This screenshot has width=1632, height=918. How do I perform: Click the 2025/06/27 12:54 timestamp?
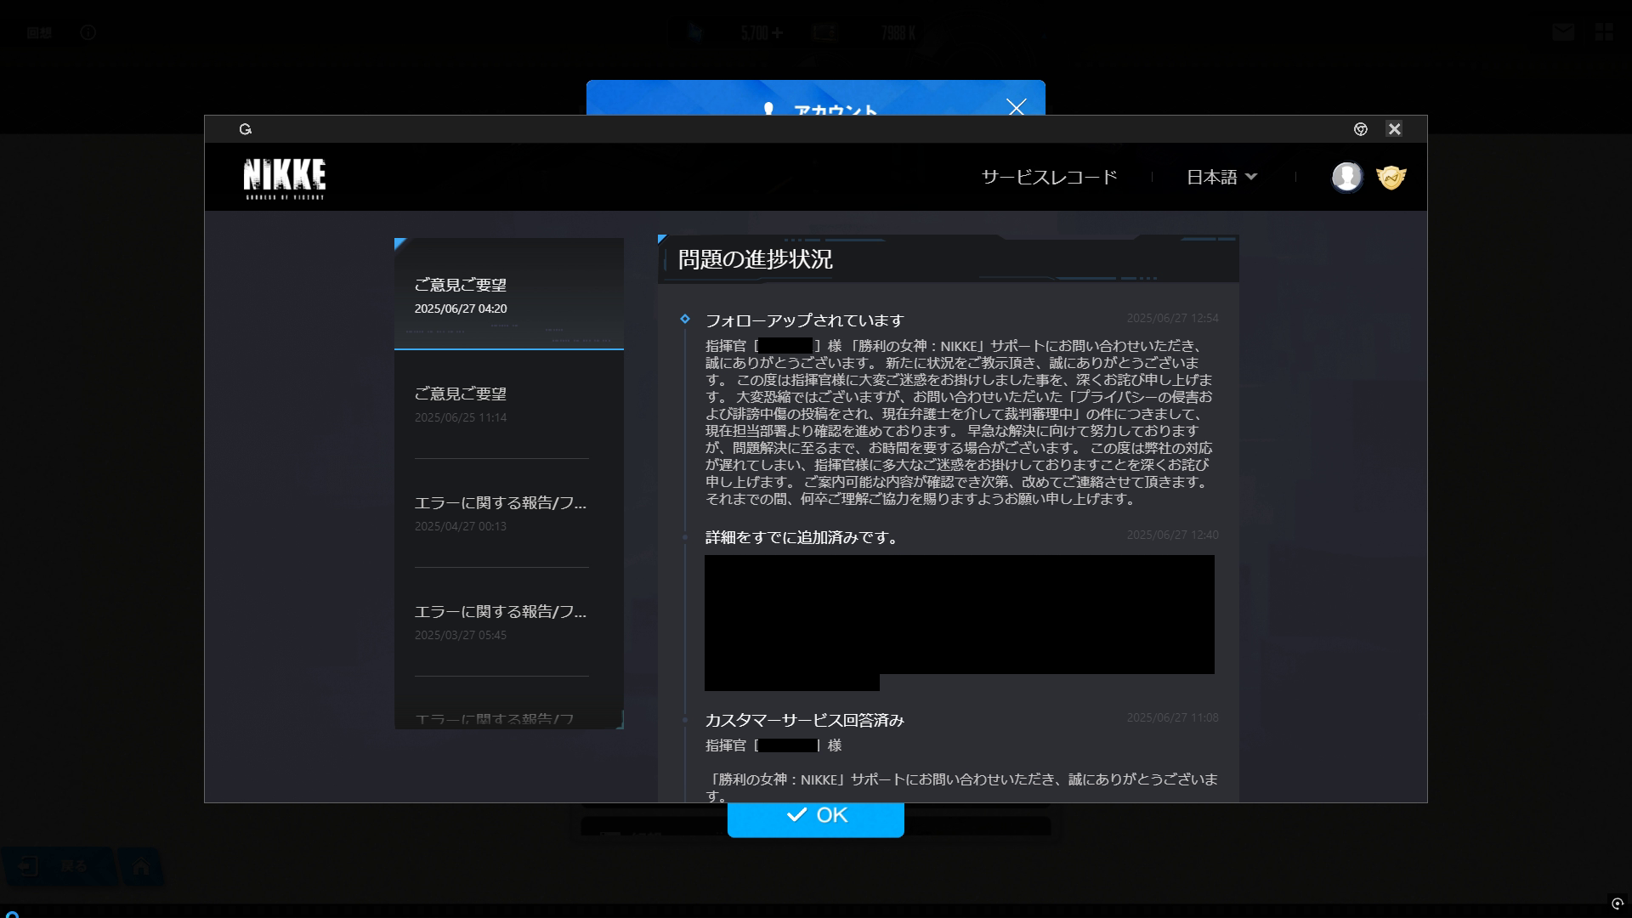1172,318
